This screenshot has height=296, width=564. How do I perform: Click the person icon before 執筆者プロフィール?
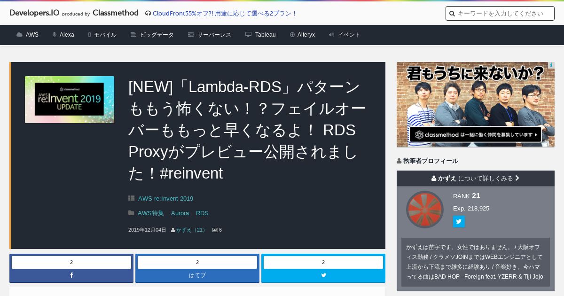pos(399,161)
